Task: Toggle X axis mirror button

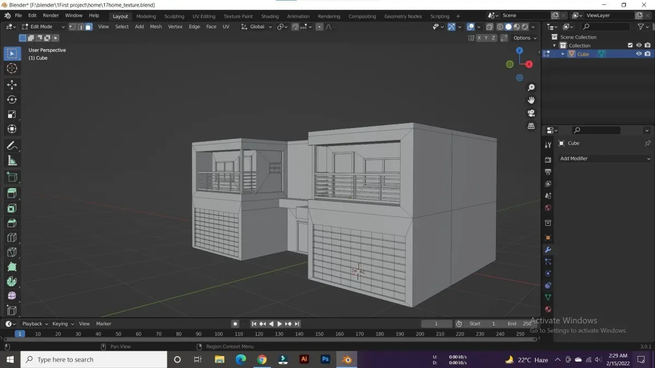Action: pos(479,38)
